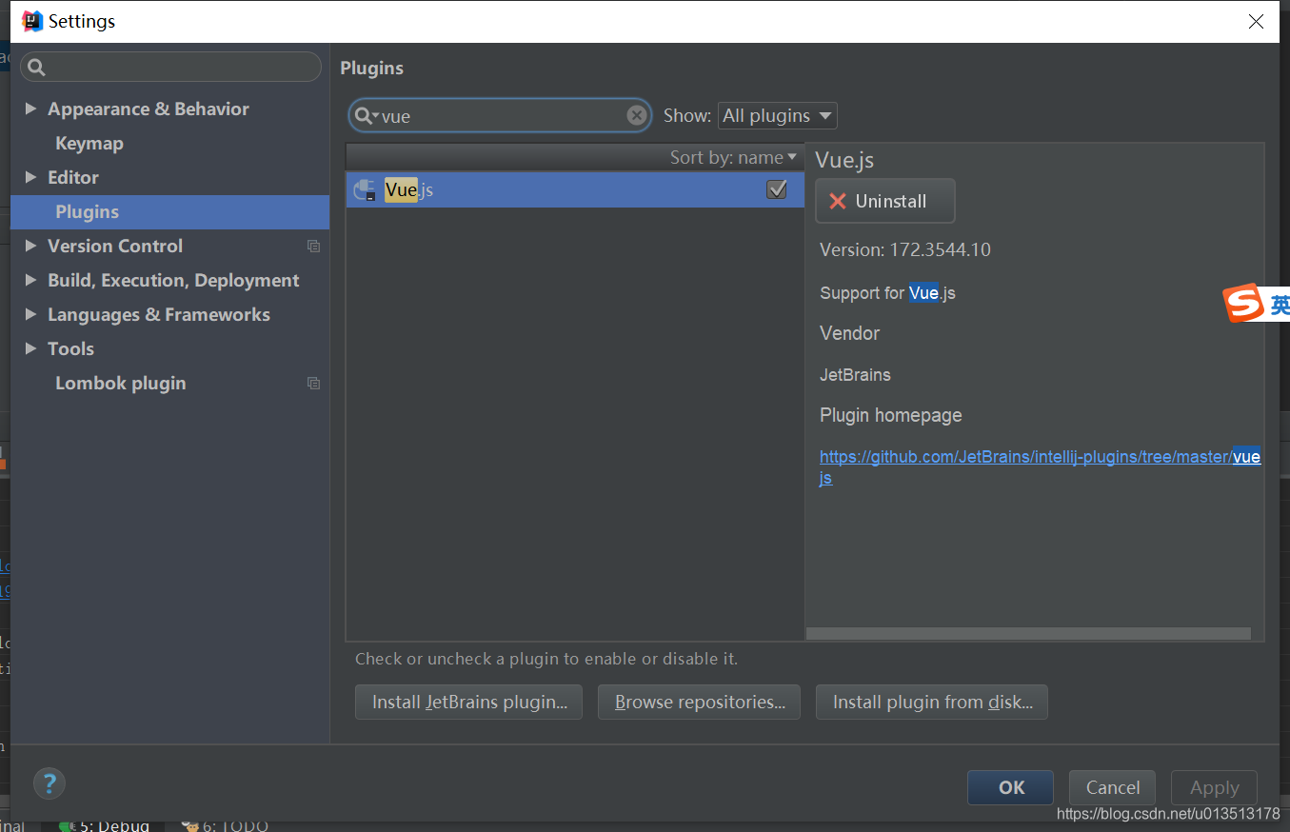Open Version Control settings page
This screenshot has width=1290, height=832.
pos(115,246)
